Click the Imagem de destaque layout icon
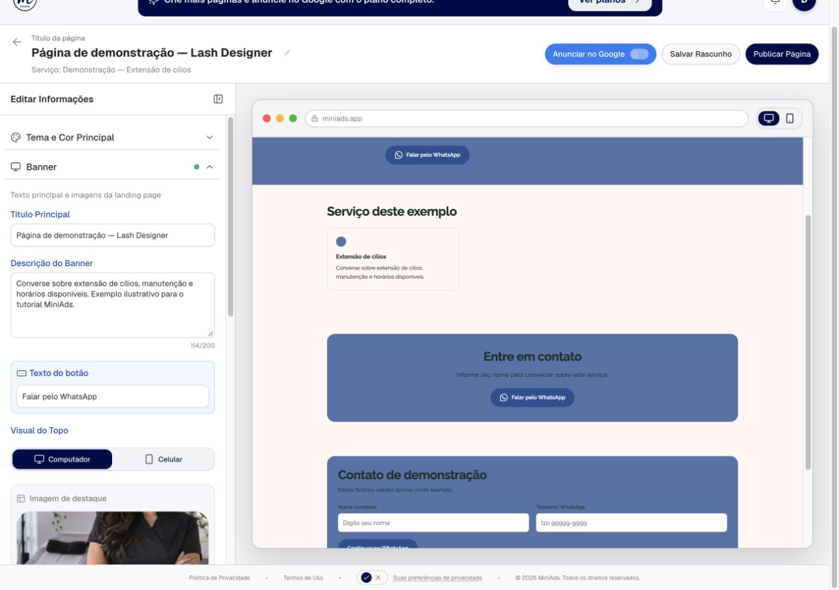The width and height of the screenshot is (839, 590). [x=21, y=498]
